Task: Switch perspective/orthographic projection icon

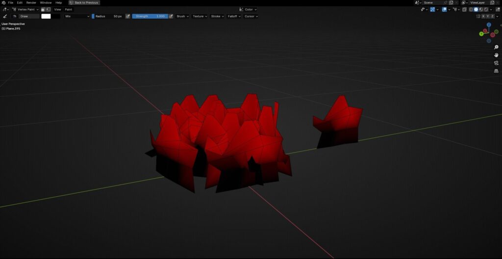Action: (x=497, y=71)
